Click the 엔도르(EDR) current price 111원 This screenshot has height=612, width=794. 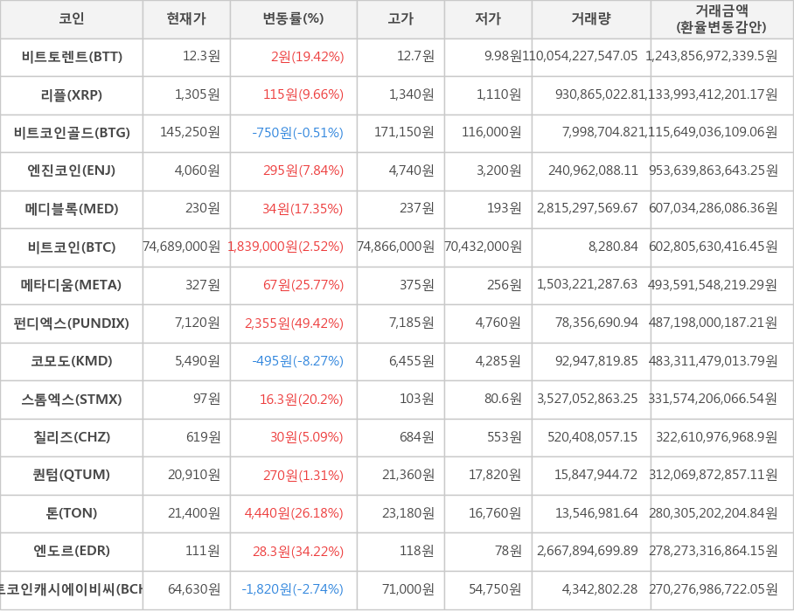(x=202, y=551)
